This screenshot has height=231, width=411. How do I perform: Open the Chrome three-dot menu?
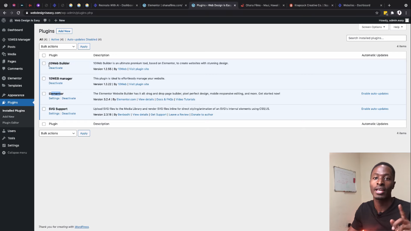pos(406,13)
